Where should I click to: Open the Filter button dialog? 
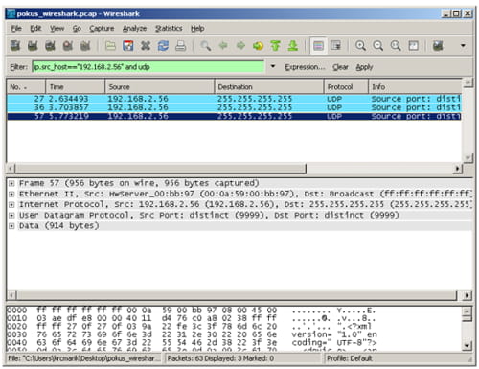[19, 67]
